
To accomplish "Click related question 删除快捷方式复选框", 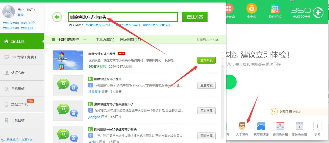I will 157,25.
